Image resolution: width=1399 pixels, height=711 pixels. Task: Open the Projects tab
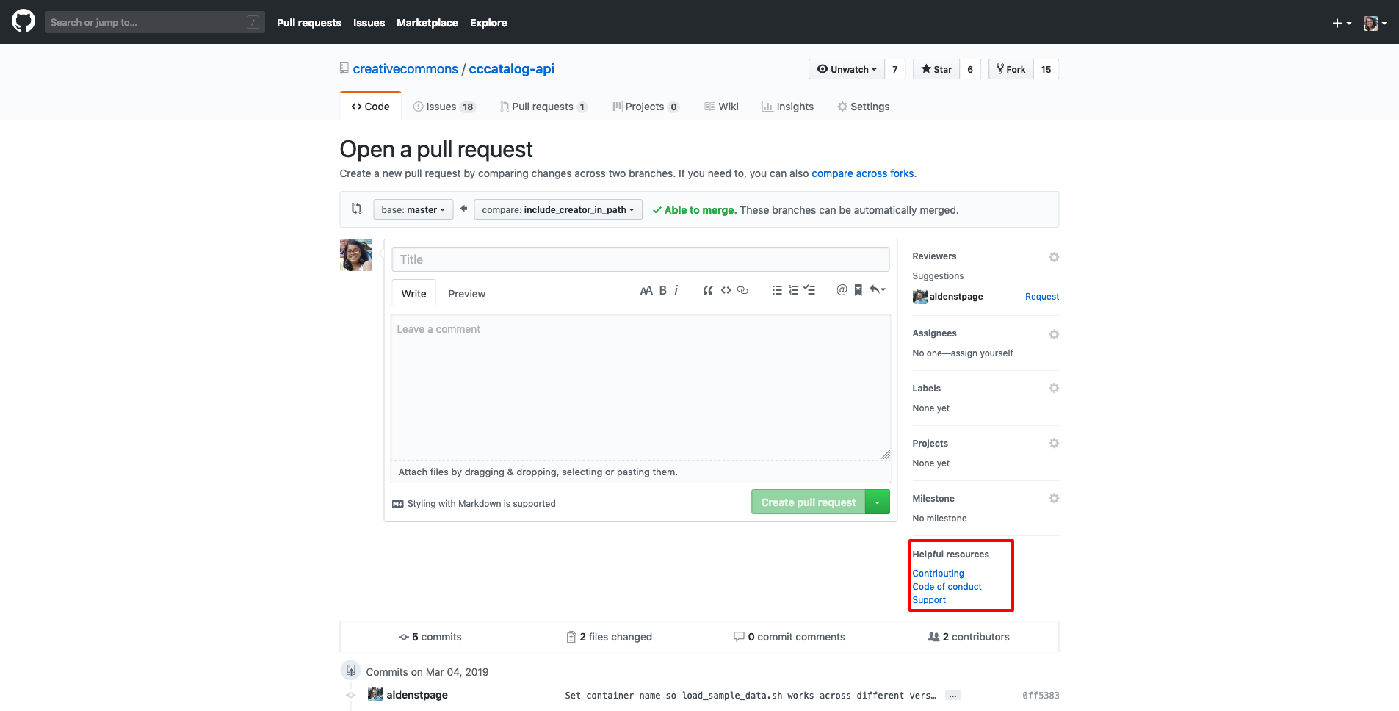(646, 107)
